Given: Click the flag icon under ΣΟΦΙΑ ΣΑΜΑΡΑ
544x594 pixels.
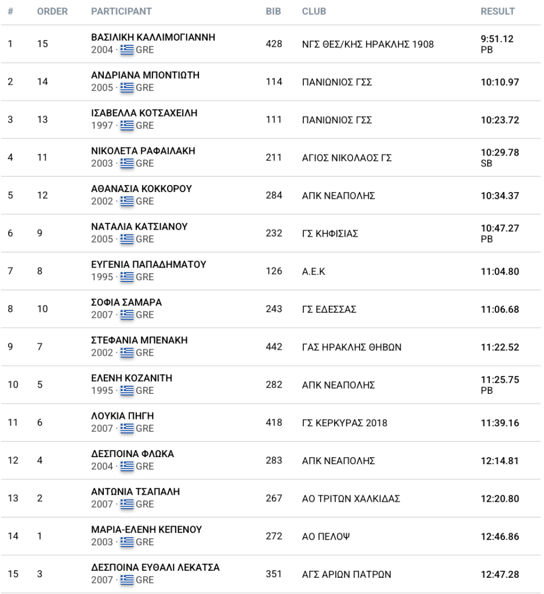Looking at the screenshot, I should pyautogui.click(x=127, y=315).
